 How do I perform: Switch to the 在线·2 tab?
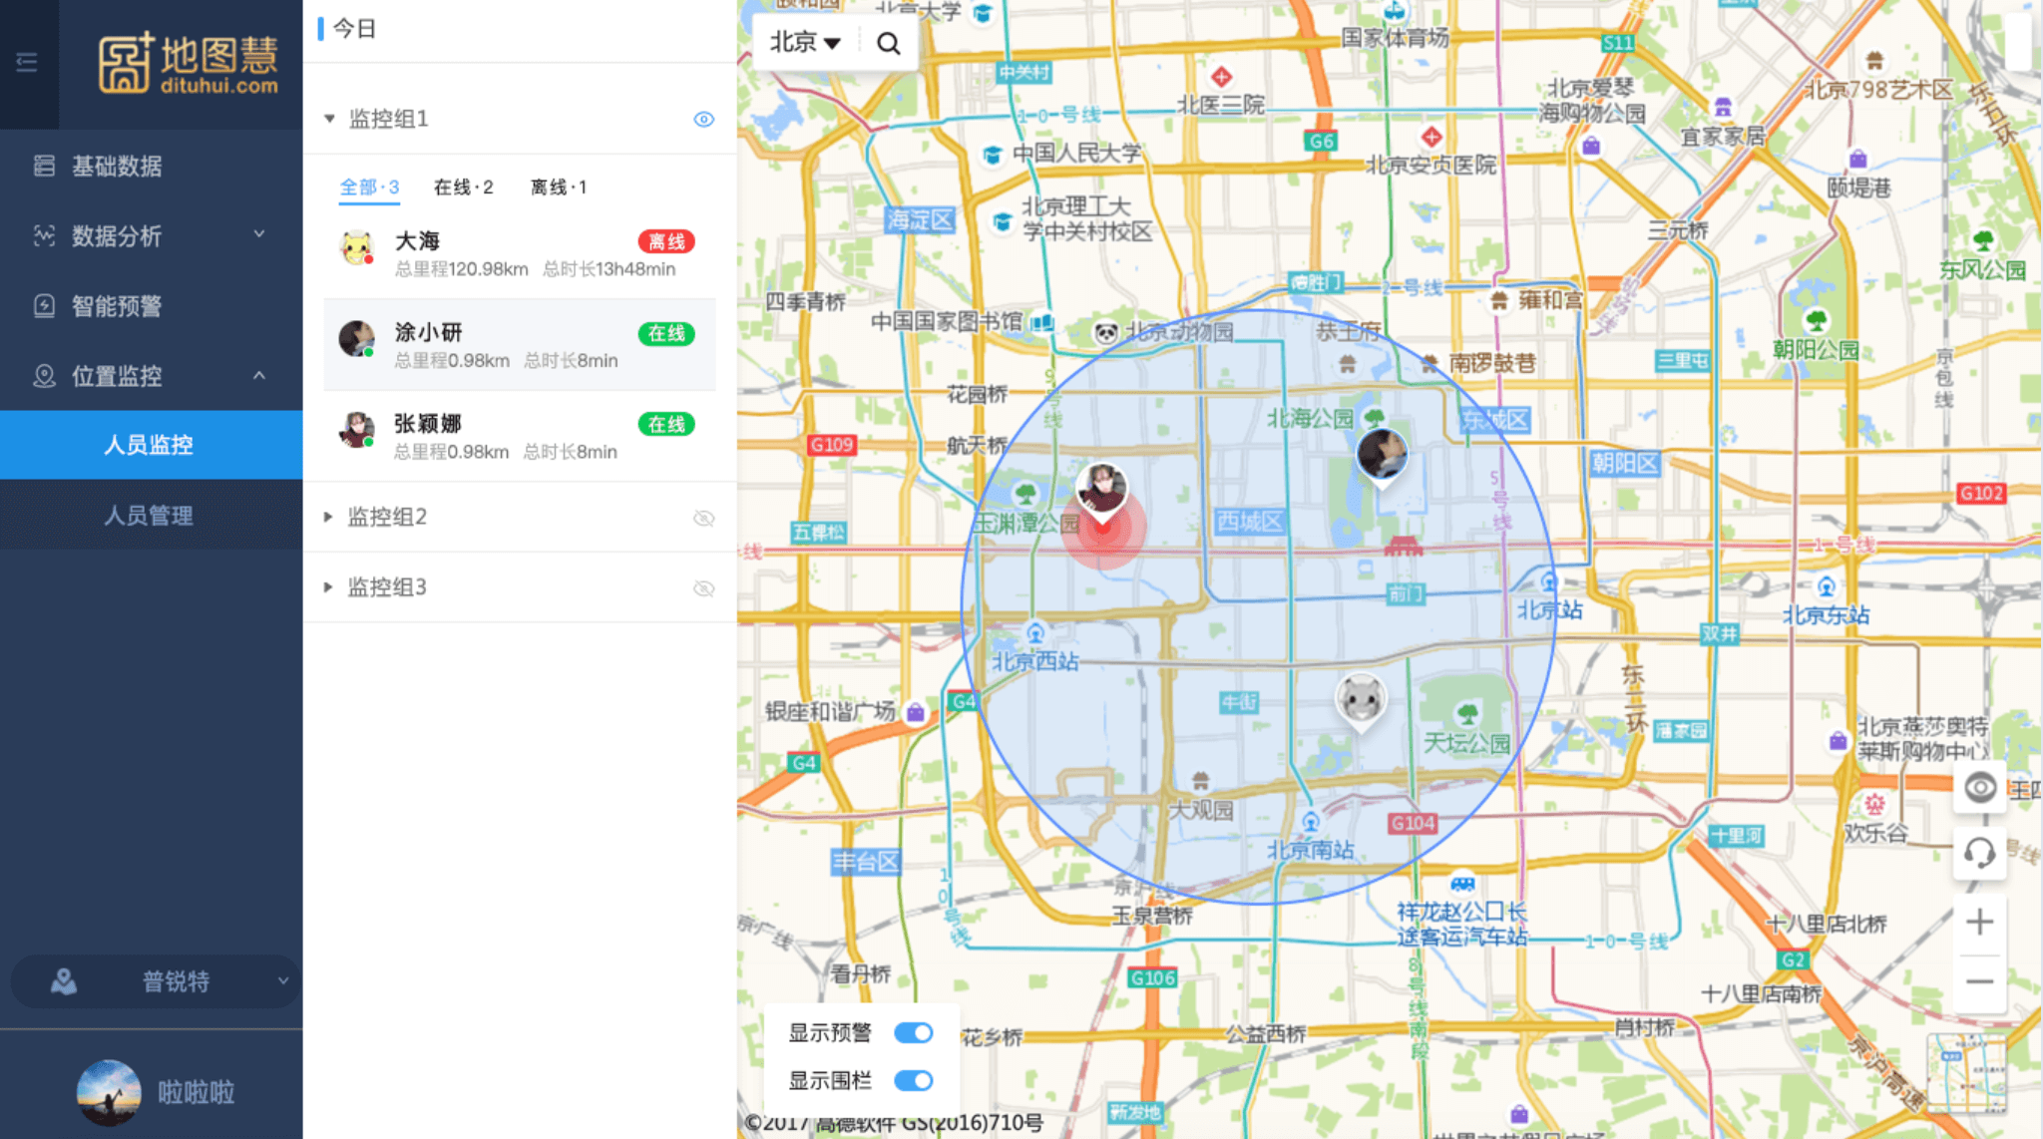coord(463,187)
